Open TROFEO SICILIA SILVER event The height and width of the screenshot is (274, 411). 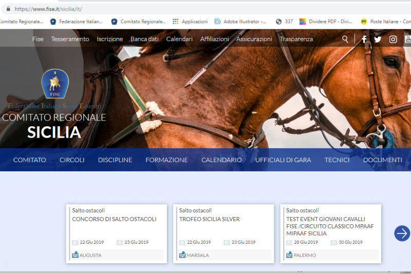210,219
